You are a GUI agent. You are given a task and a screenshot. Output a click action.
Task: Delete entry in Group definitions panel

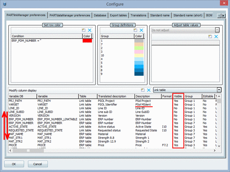[x=141, y=30]
